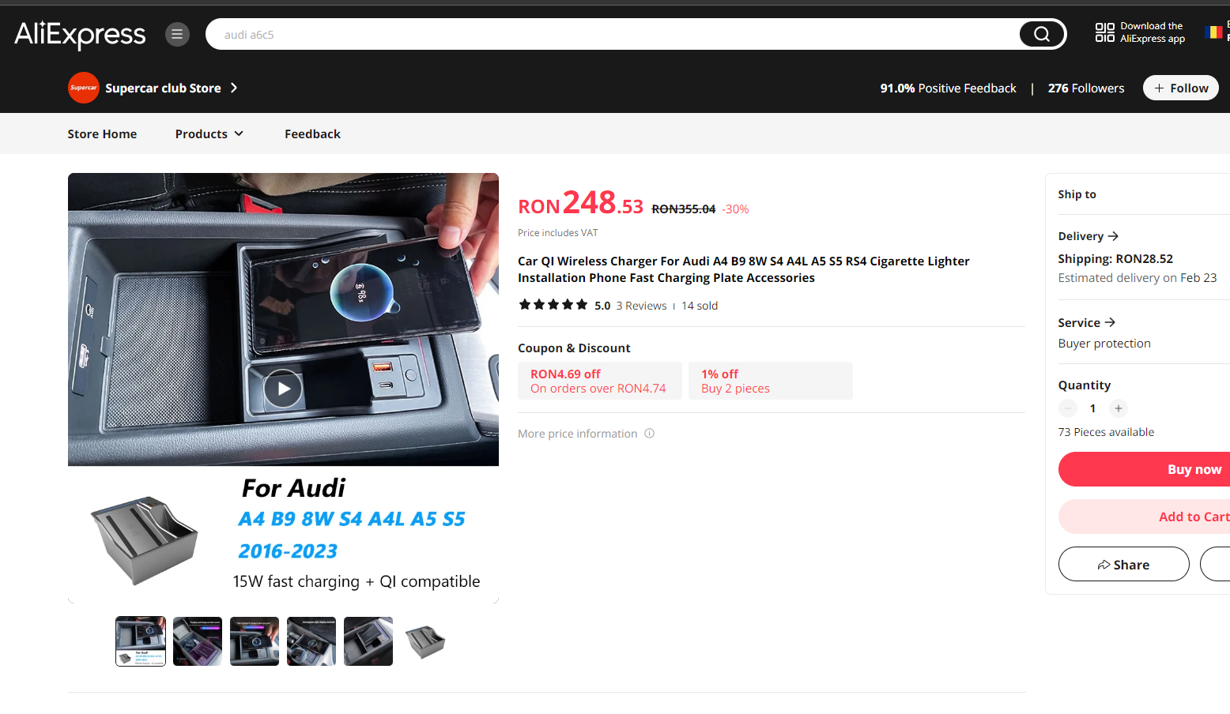
Task: Click the Supercar club Store logo
Action: point(84,88)
